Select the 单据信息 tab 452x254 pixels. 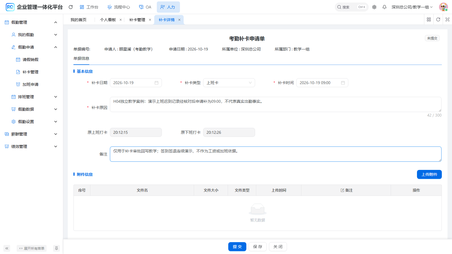pyautogui.click(x=81, y=58)
